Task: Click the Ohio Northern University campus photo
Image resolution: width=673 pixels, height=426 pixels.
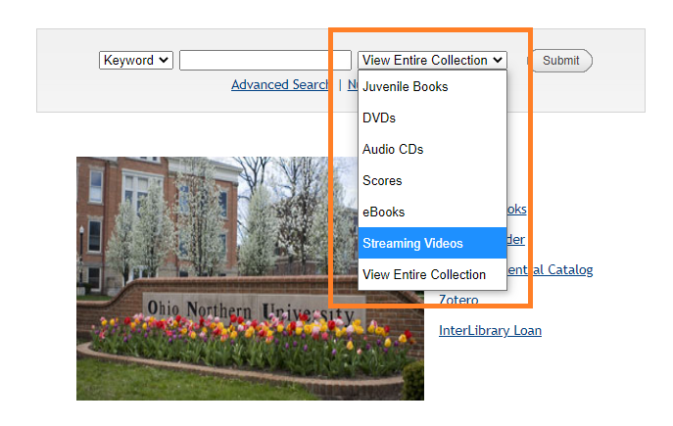Action: coord(250,278)
